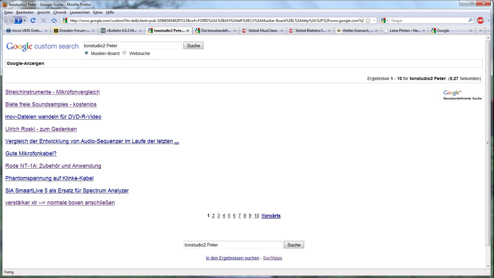Close the Leise Pfoten tab
The width and height of the screenshot is (494, 278).
(424, 31)
